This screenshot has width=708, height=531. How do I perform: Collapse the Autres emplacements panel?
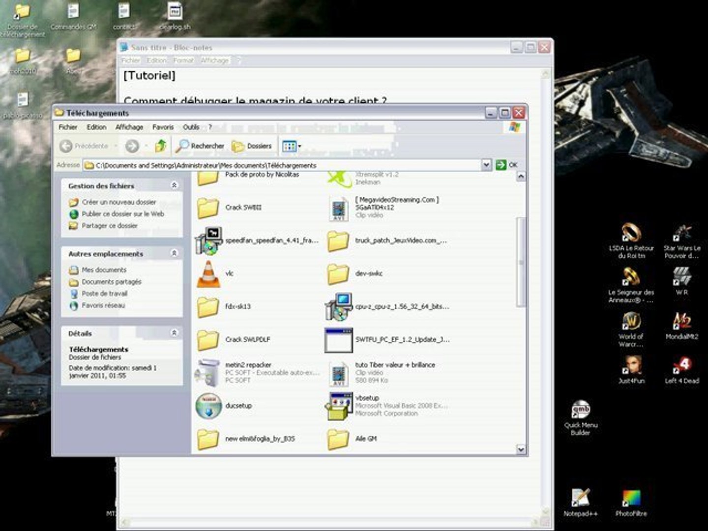pos(174,253)
